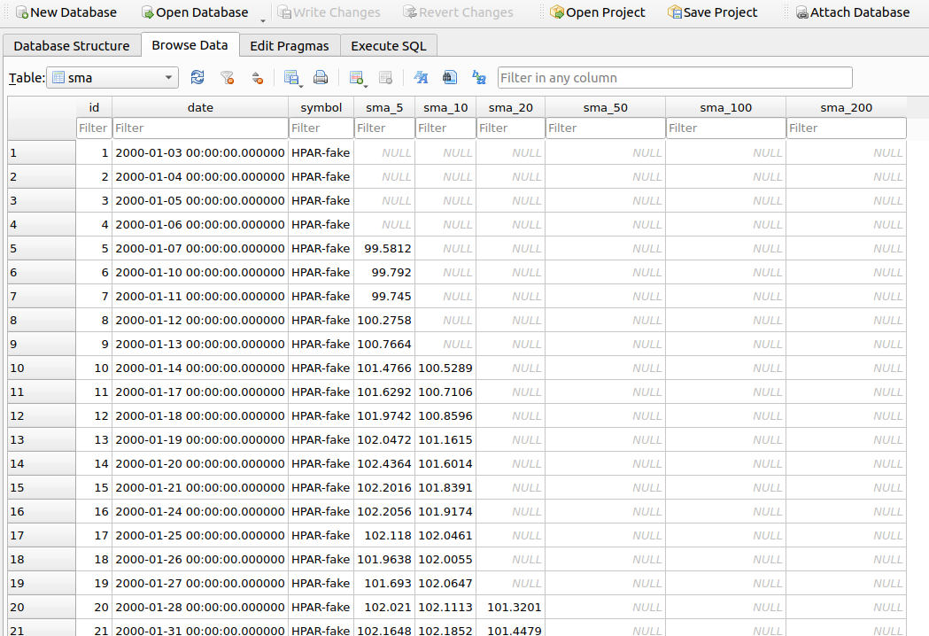Click the sma_200 column header
Screen dimensions: 929x636
846,107
